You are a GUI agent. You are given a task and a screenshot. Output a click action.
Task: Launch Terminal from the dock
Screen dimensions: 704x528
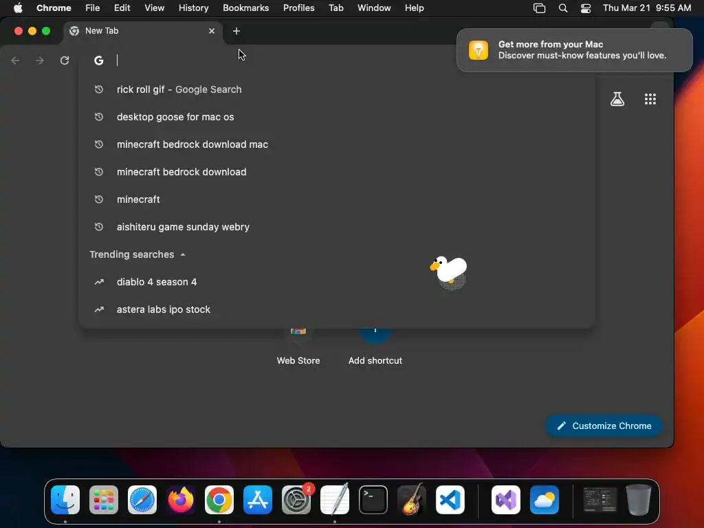(373, 500)
